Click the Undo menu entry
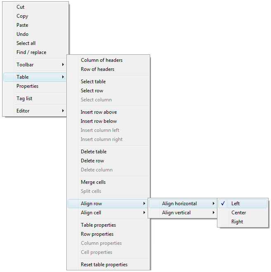The width and height of the screenshot is (271, 272). click(35, 34)
